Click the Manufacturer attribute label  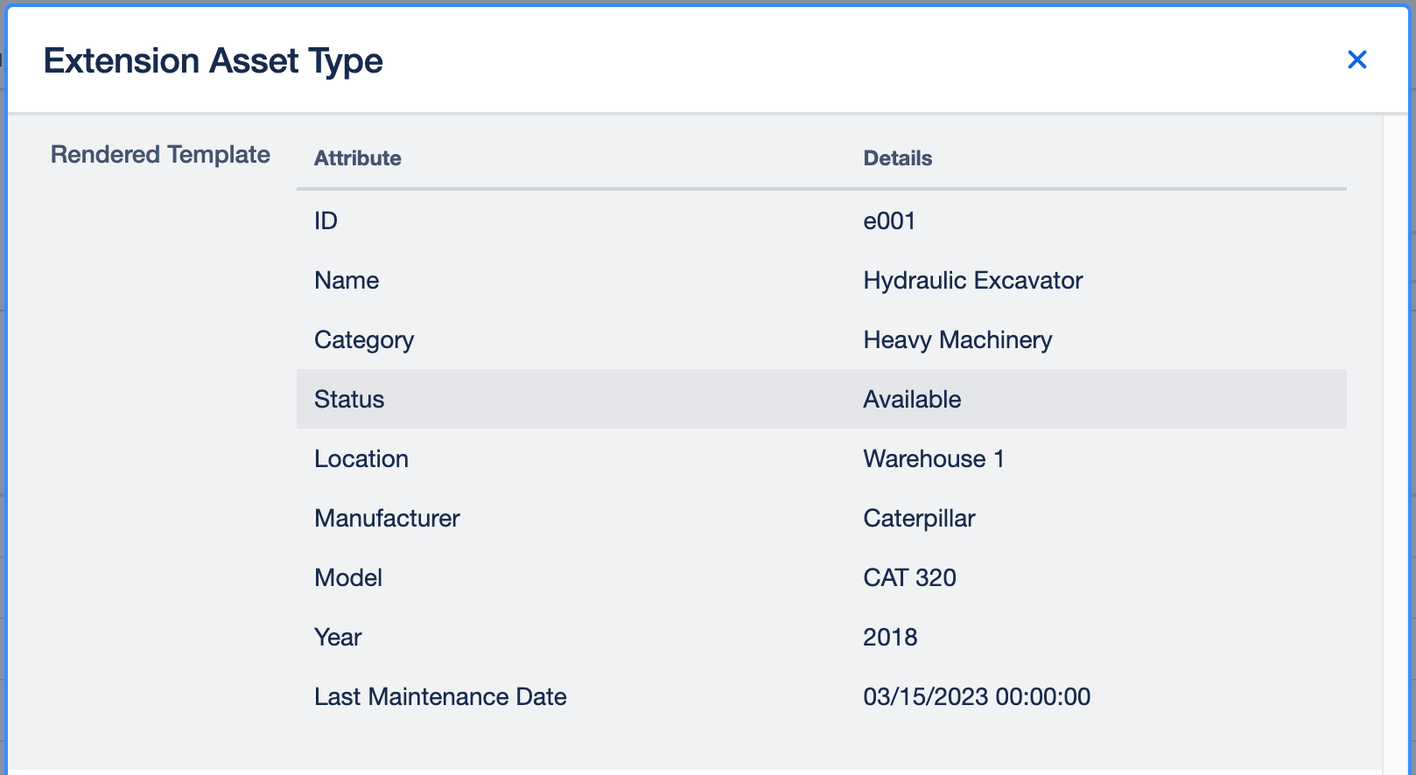(x=386, y=518)
